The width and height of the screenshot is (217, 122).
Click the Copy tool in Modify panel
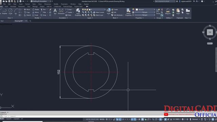27,12
